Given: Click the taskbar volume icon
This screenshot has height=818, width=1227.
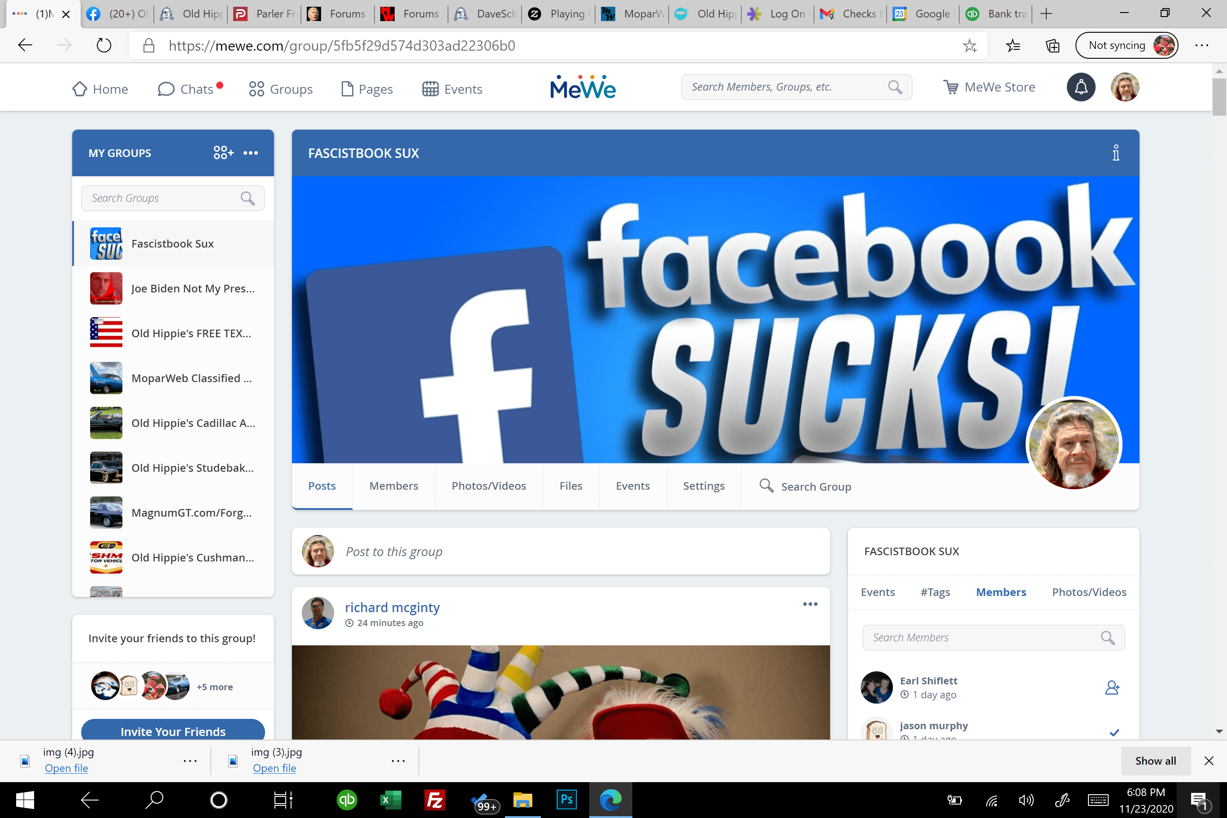Looking at the screenshot, I should [1026, 800].
